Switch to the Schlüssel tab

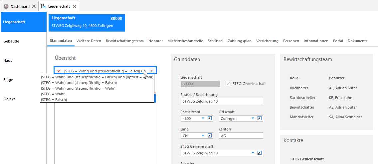point(215,41)
